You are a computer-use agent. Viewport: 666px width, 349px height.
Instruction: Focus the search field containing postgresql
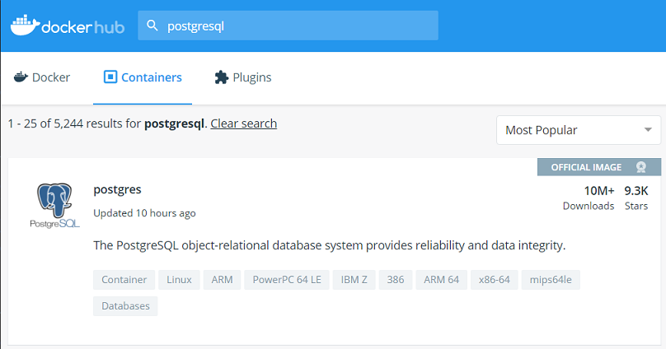tap(288, 26)
